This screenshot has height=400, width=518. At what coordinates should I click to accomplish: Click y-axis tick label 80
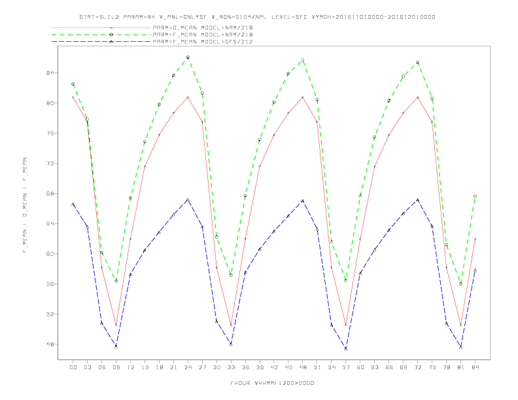pyautogui.click(x=50, y=103)
